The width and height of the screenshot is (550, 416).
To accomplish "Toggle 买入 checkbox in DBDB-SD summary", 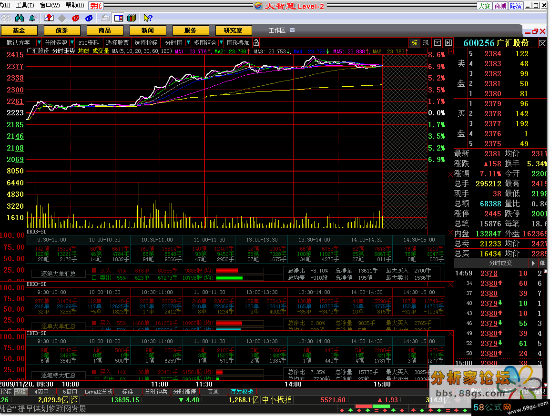I will click(x=94, y=271).
